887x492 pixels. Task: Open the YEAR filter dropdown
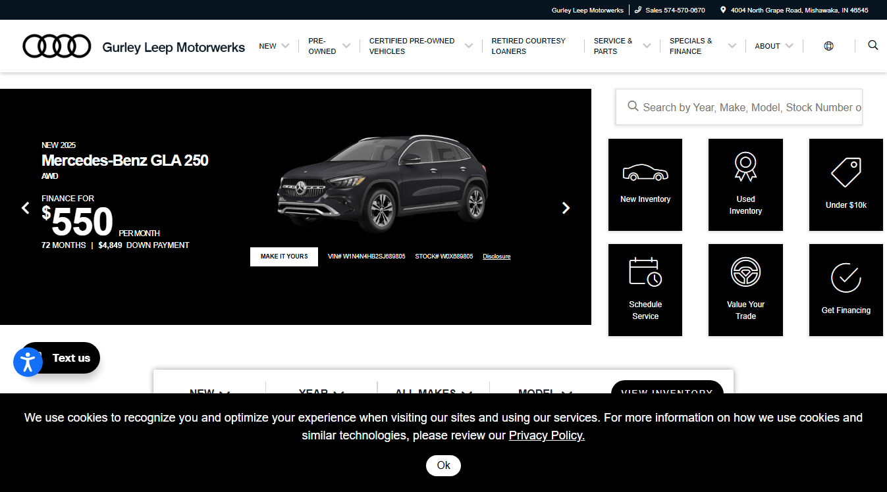[x=321, y=393]
